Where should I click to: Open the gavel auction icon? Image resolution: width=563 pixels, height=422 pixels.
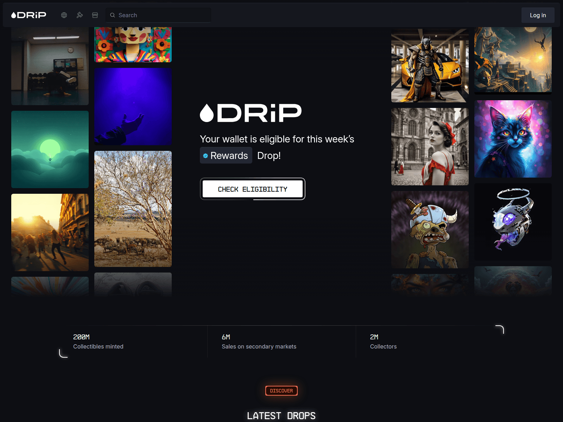(80, 15)
